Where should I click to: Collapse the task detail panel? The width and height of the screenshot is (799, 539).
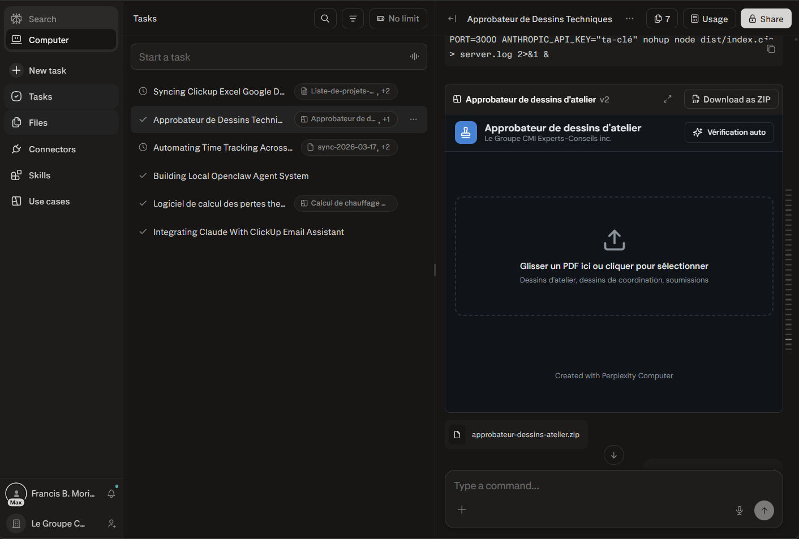[x=452, y=19]
